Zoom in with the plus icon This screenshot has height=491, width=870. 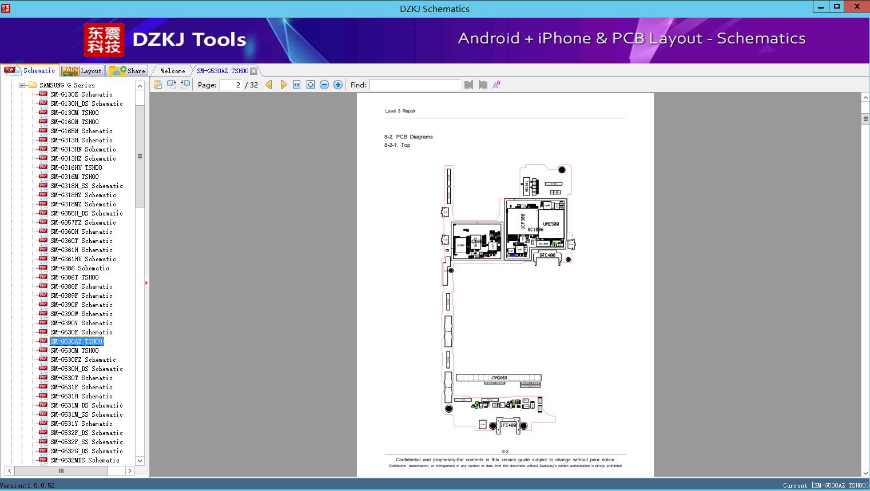[338, 85]
